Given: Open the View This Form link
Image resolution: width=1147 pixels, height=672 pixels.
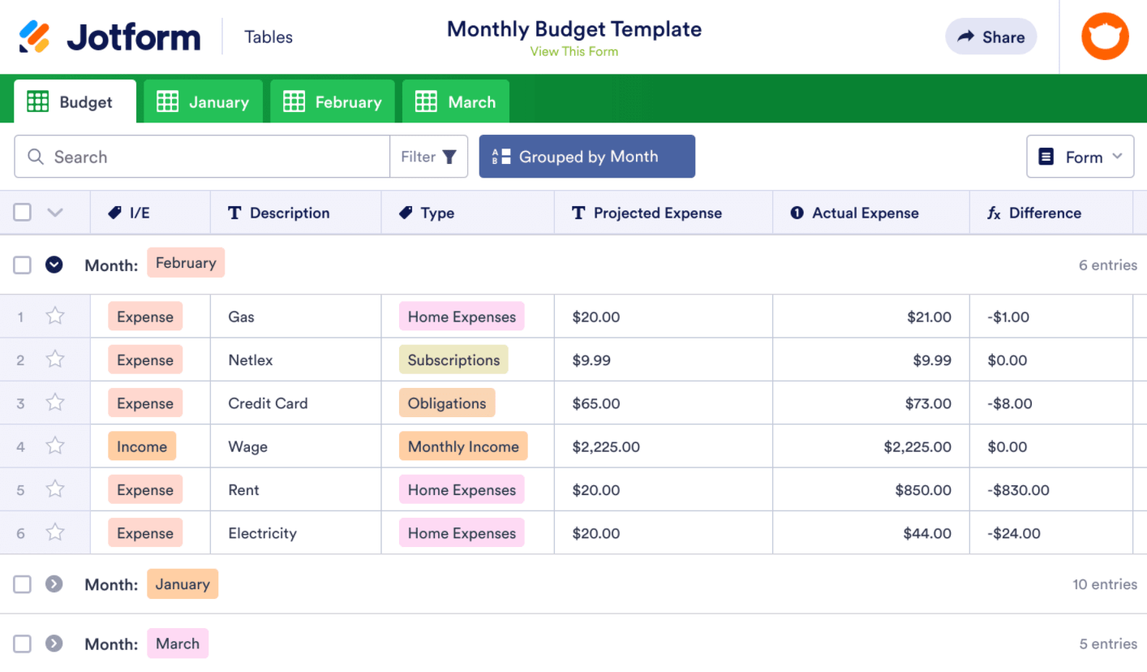Looking at the screenshot, I should click(573, 51).
